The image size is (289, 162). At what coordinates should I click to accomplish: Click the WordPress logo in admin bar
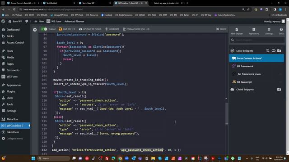[x=3, y=21]
